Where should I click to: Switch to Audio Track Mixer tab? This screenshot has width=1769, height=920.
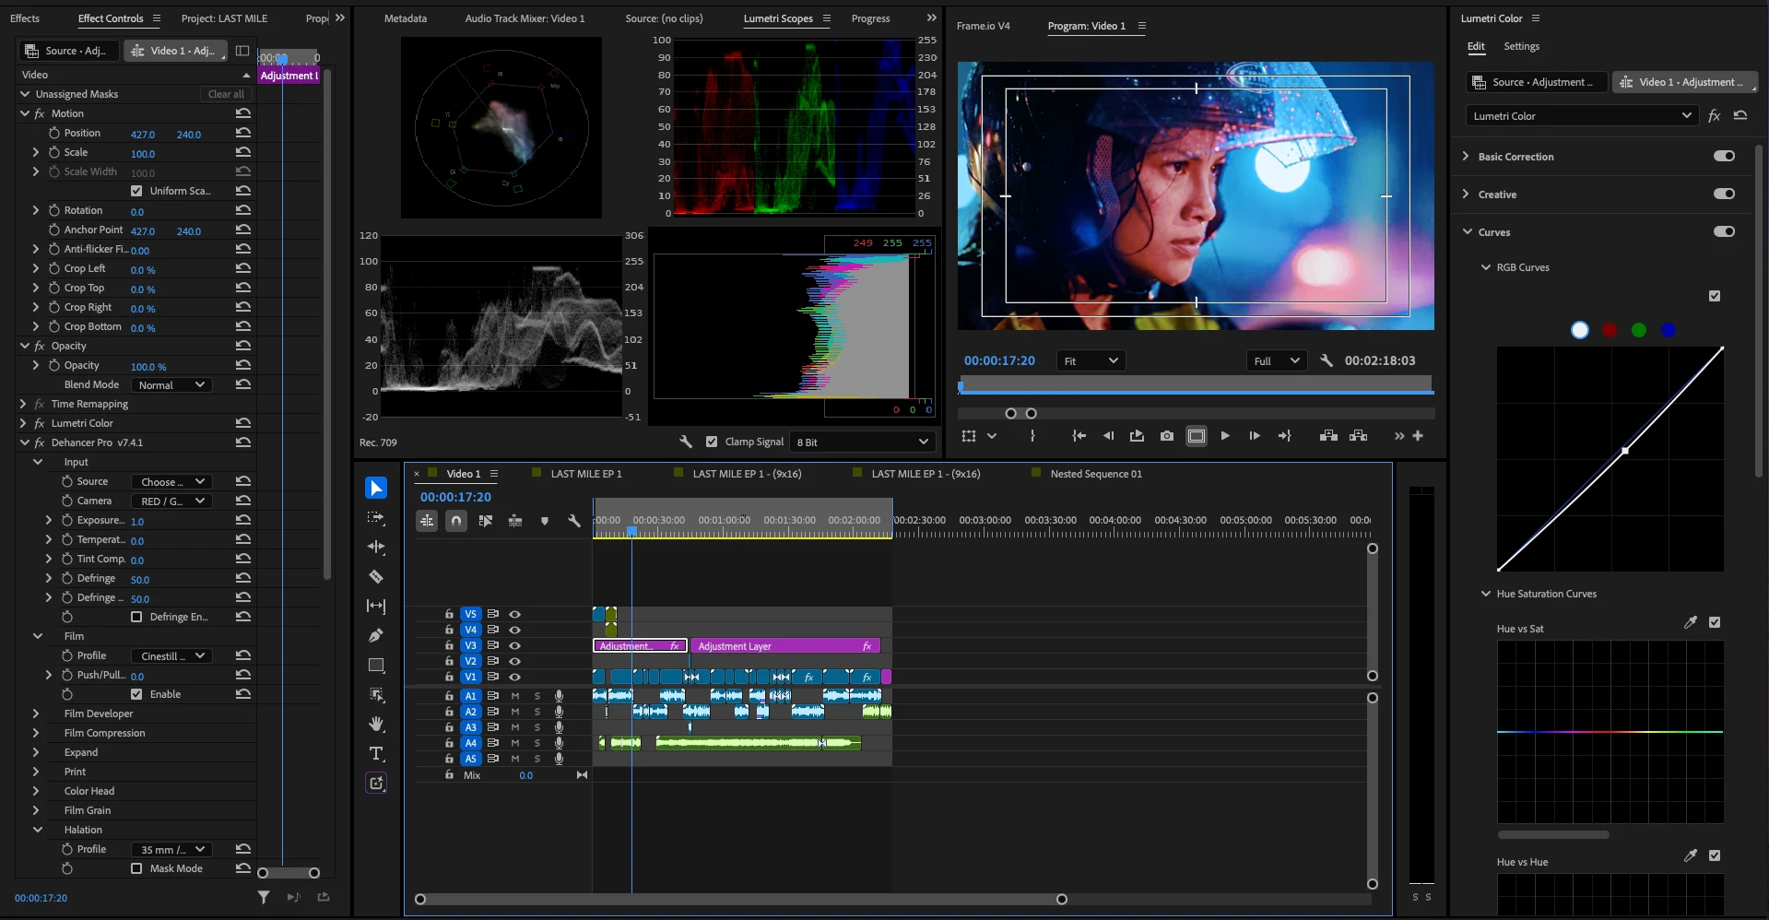(525, 18)
